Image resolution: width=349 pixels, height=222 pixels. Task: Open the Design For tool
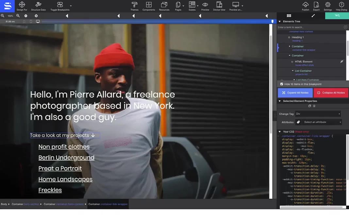point(22,6)
